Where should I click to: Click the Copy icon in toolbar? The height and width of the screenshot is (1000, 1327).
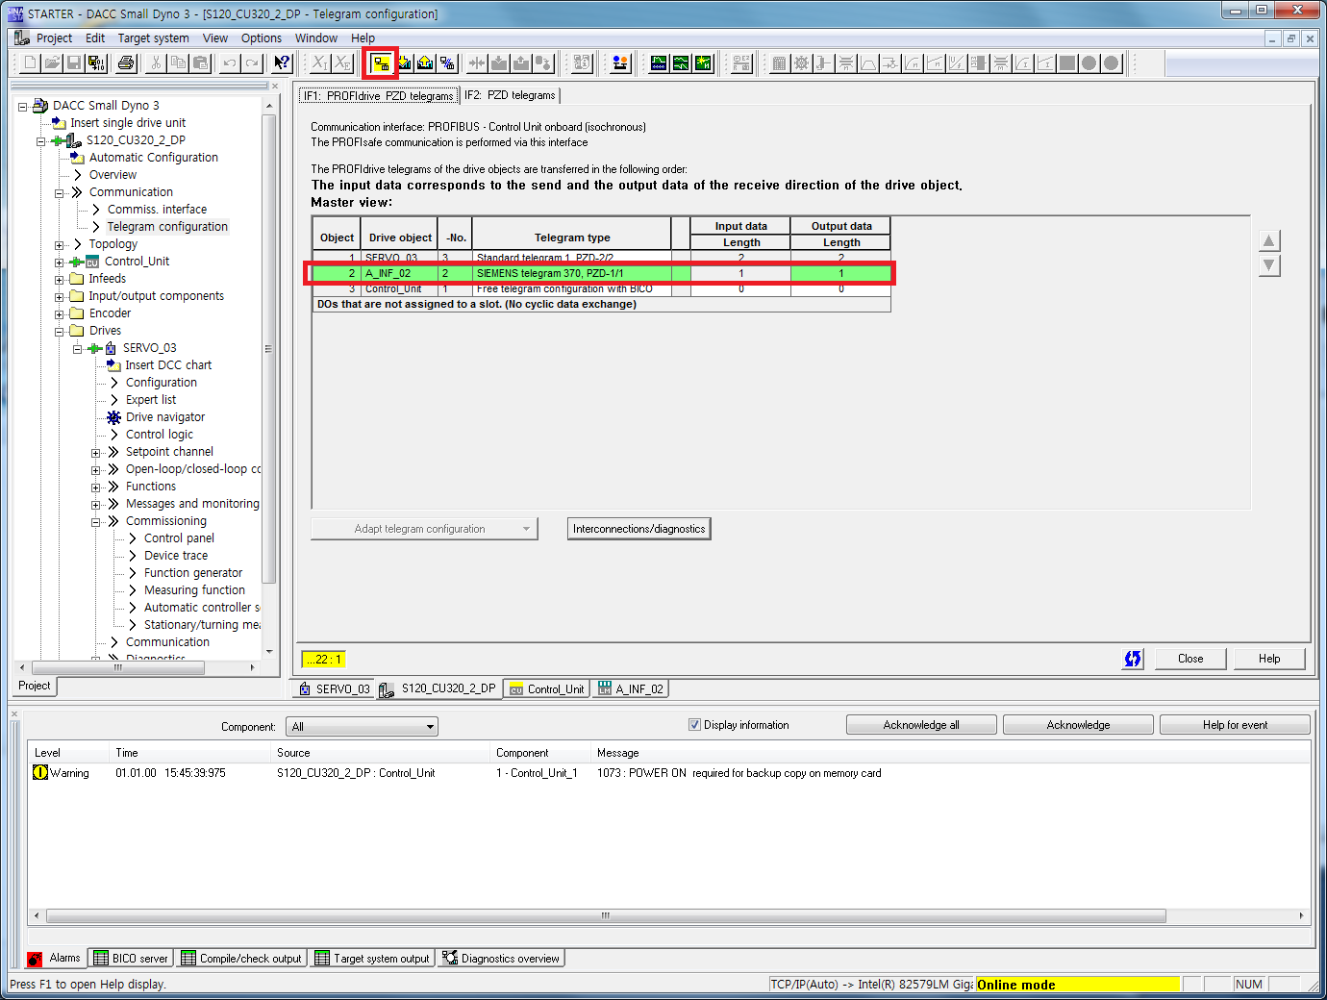[178, 63]
